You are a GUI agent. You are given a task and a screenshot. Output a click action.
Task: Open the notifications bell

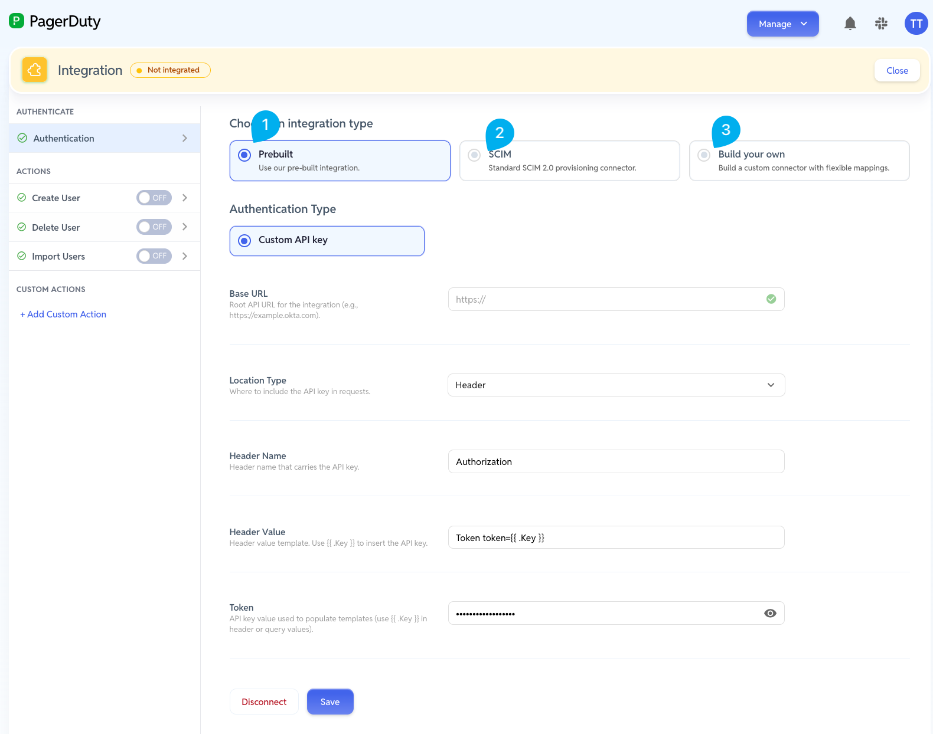[x=850, y=24]
